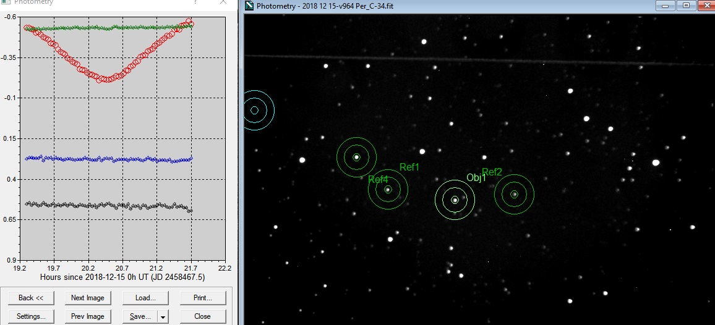Viewport: 715px width, 325px height.
Task: Open photometry Settings...
Action: [x=31, y=316]
